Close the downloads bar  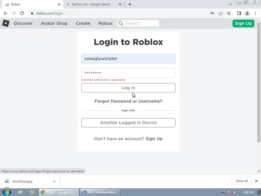(x=256, y=181)
